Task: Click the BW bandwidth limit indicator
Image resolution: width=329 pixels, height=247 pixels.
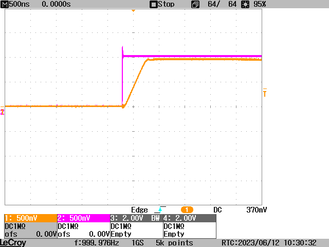Action: (x=155, y=218)
